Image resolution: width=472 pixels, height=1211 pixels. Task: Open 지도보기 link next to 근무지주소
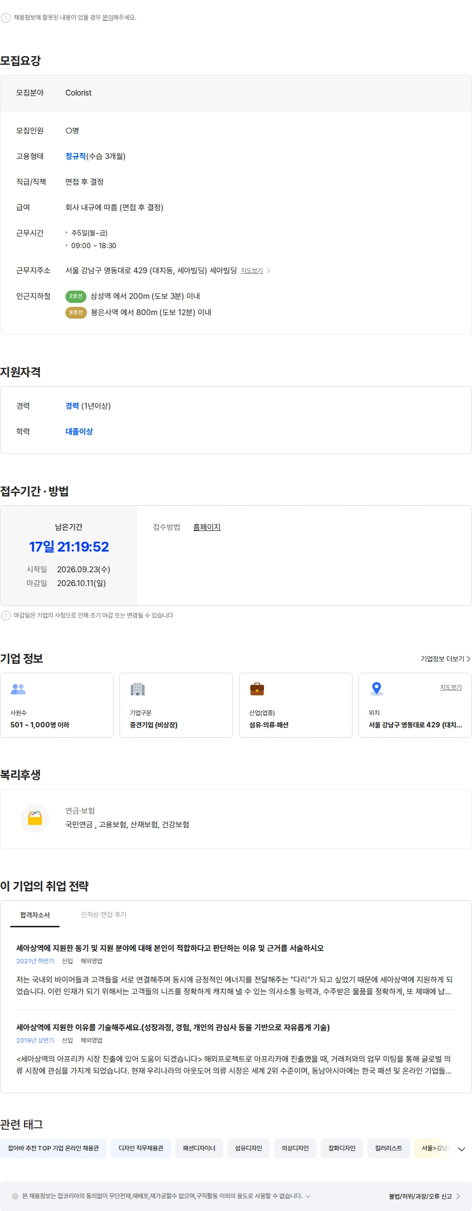252,271
